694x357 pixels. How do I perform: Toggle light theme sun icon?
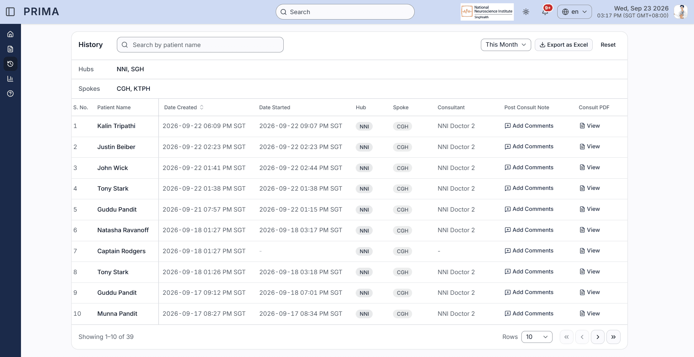point(526,12)
